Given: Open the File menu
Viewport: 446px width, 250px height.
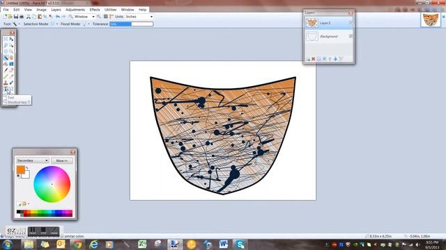Looking at the screenshot, I should [6, 10].
